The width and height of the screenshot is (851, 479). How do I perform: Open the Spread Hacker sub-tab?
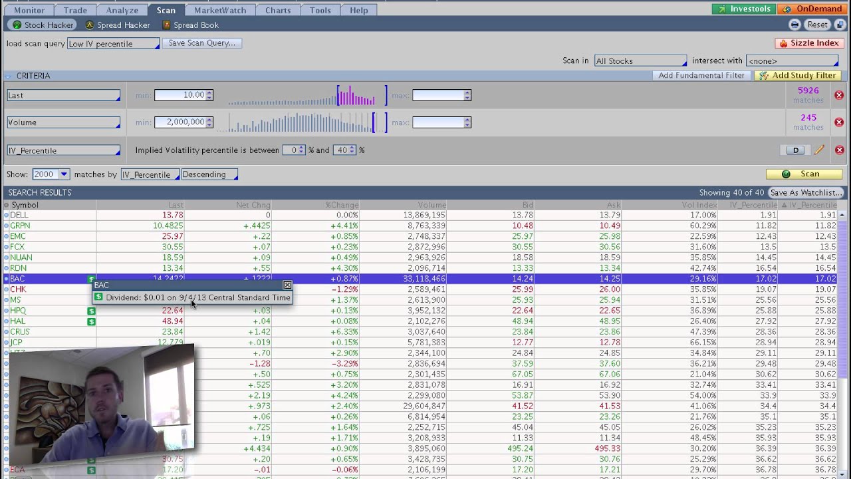coord(118,25)
